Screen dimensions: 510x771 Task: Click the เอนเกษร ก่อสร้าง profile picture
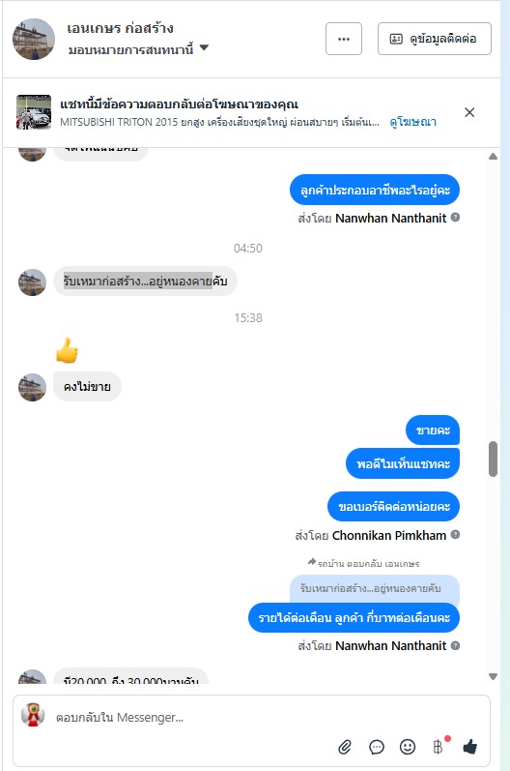coord(34,40)
